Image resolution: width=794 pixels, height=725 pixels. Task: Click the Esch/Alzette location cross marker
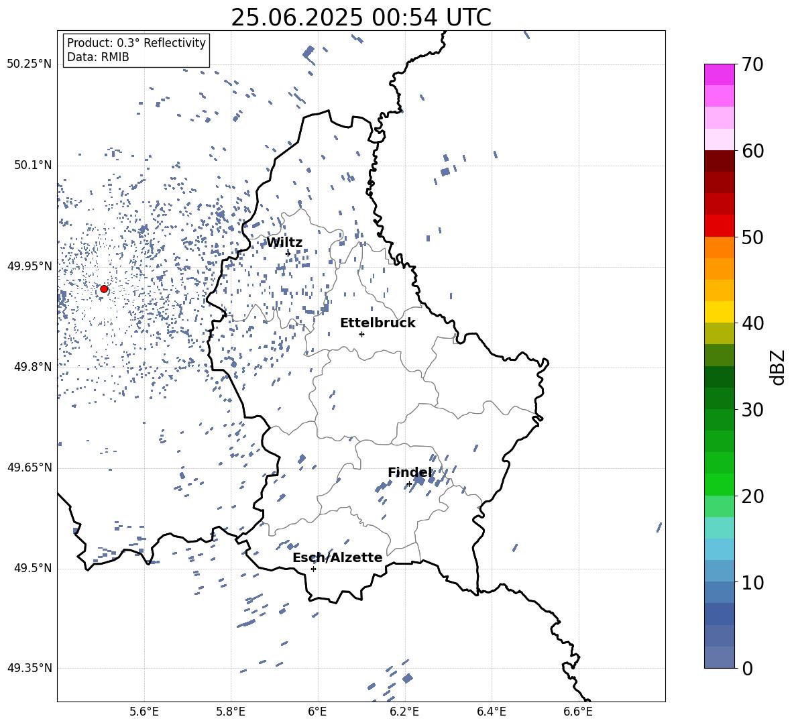tap(313, 569)
